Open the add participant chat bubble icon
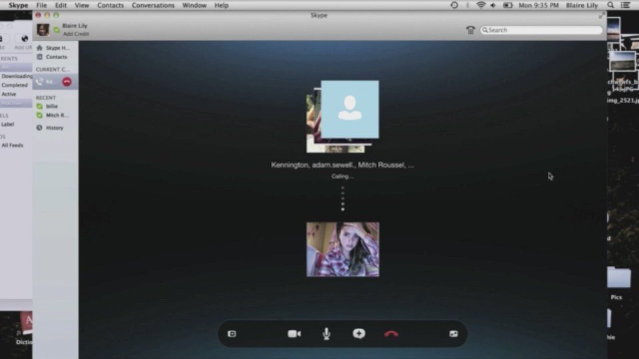 [359, 334]
